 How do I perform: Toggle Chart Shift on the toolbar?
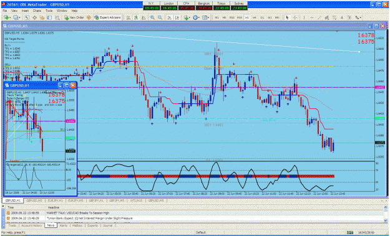[x=177, y=17]
